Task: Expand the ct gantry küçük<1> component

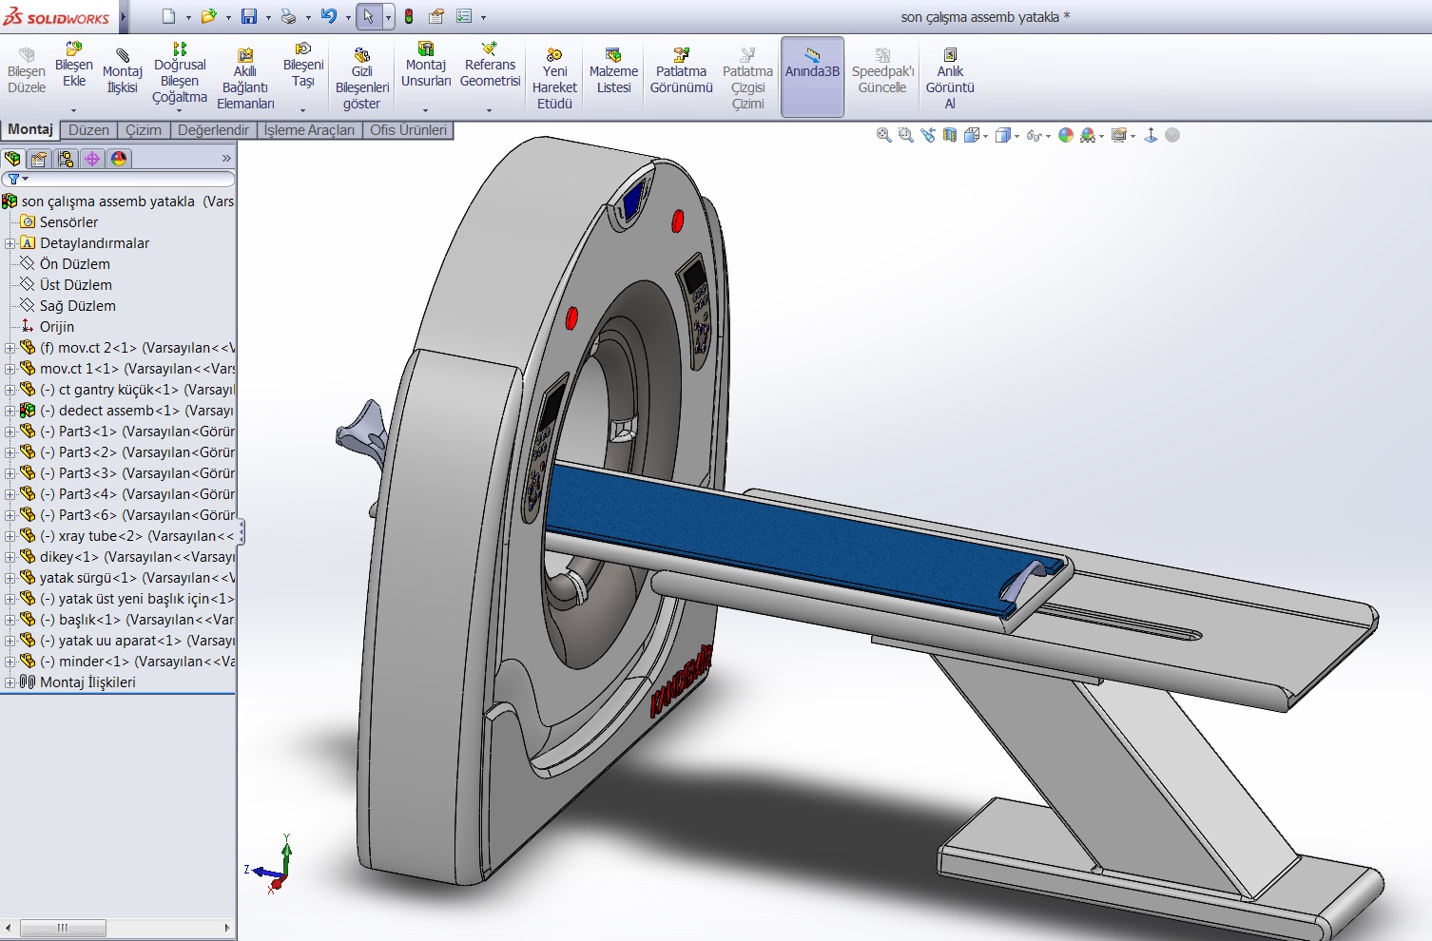Action: coord(10,390)
